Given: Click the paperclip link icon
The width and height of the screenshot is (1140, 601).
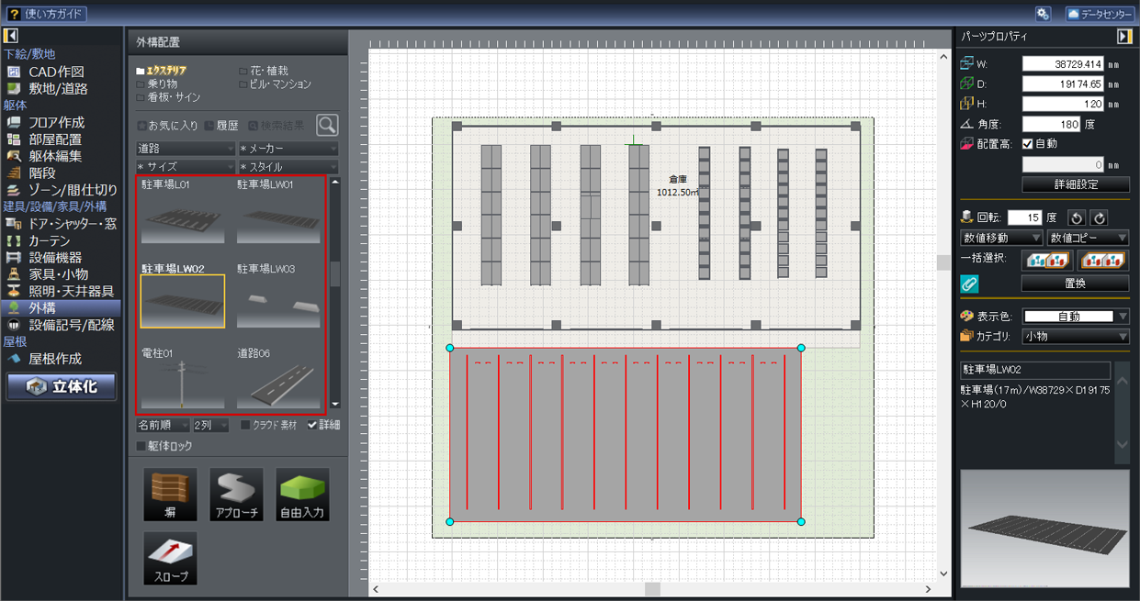Looking at the screenshot, I should tap(969, 284).
